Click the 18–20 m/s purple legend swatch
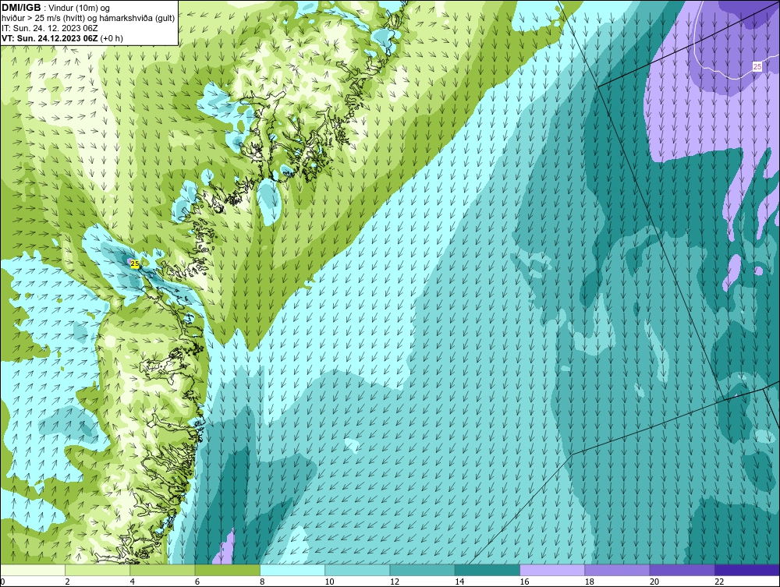The width and height of the screenshot is (780, 587). [x=617, y=570]
